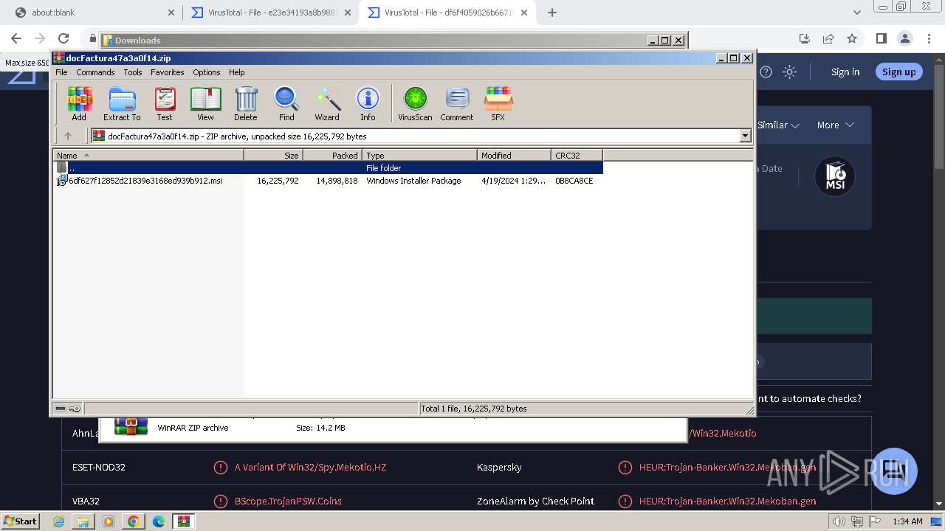Click Sign in on VirusTotal
Viewport: 945px width, 531px height.
click(x=845, y=72)
